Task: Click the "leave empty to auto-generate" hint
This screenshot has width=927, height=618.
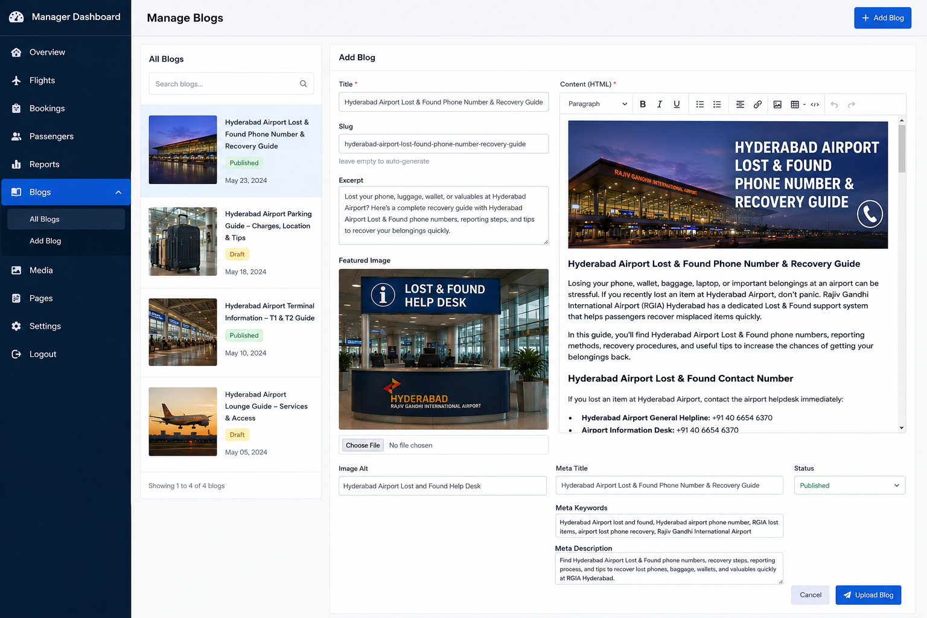Action: click(384, 161)
